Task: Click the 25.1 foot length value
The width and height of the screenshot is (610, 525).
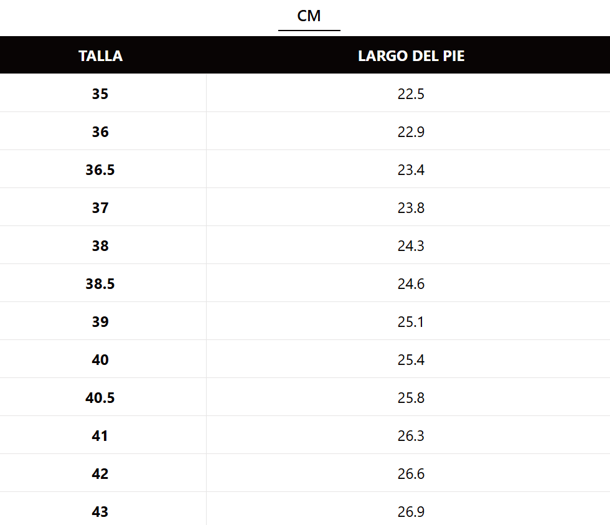Action: click(411, 322)
